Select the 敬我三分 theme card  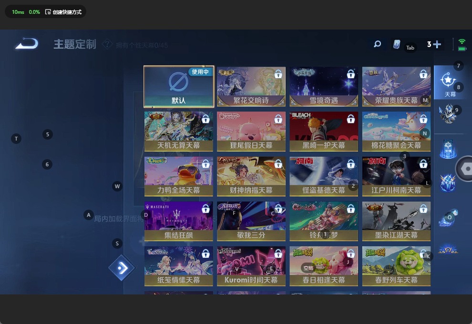(x=251, y=221)
